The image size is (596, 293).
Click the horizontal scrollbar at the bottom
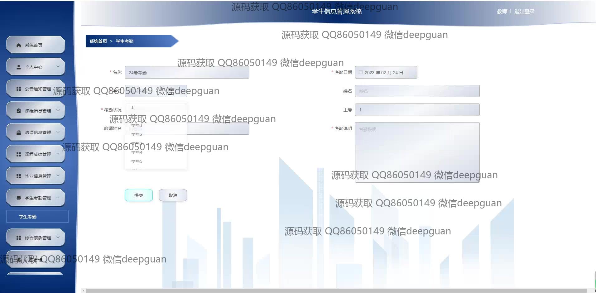(337, 291)
